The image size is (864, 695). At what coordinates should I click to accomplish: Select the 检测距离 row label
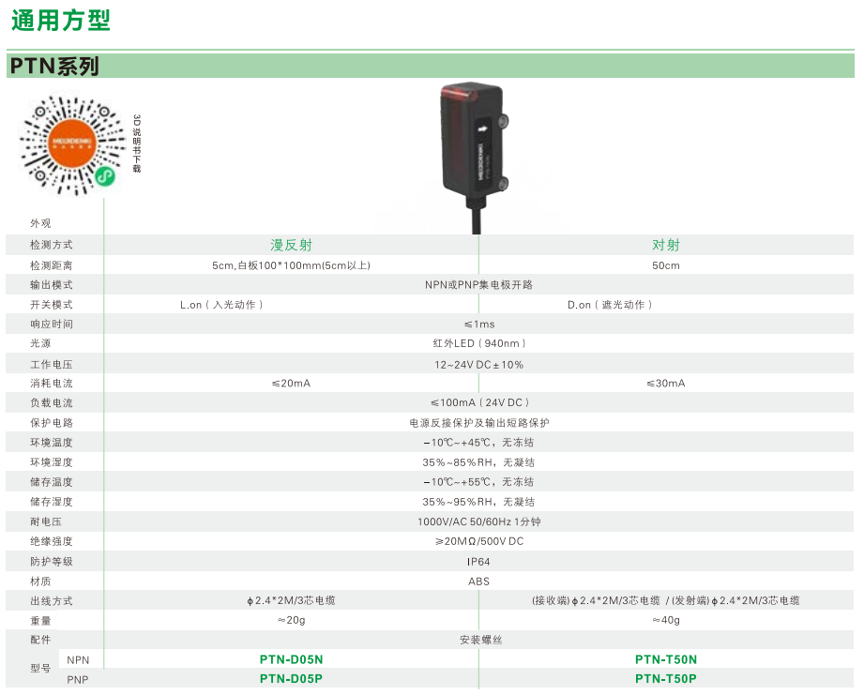[x=52, y=265]
